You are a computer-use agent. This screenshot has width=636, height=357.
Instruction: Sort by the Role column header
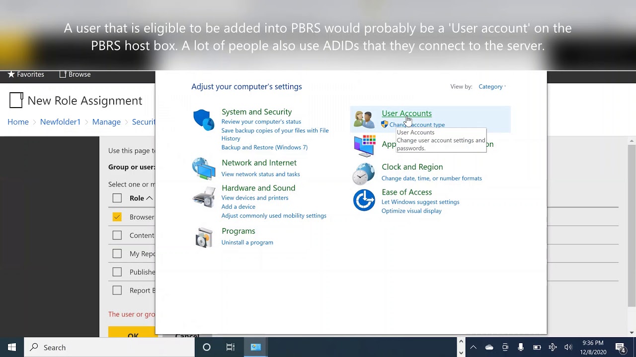pos(141,198)
